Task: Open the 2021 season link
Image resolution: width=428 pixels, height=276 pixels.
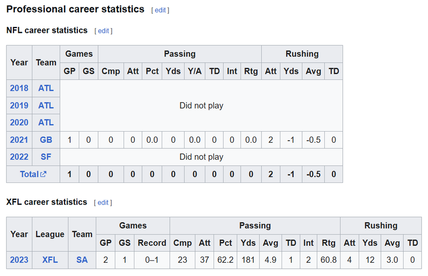Action: coord(19,140)
